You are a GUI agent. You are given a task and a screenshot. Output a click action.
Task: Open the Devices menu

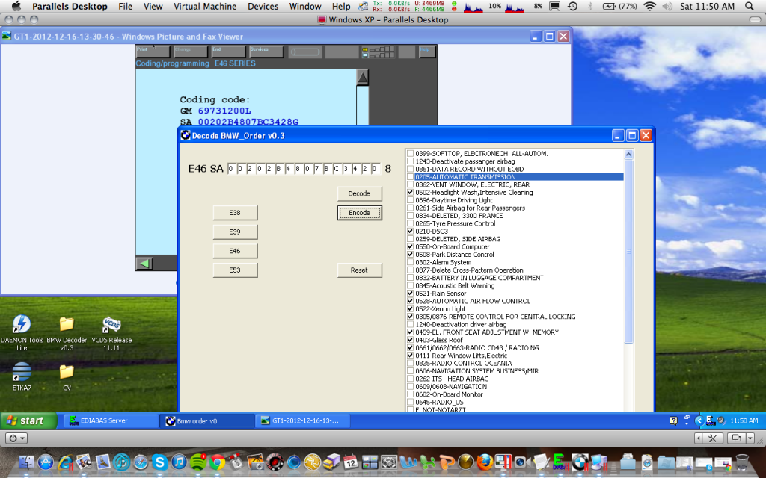coord(263,6)
